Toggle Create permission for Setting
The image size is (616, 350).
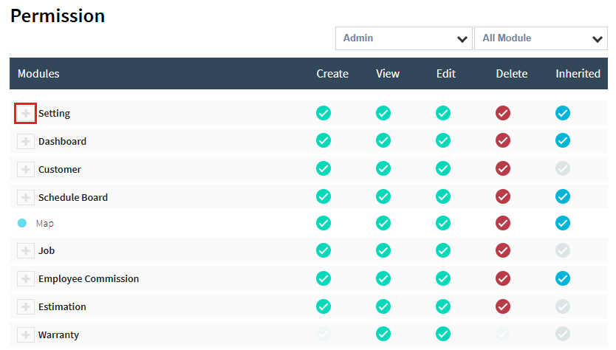click(x=324, y=114)
